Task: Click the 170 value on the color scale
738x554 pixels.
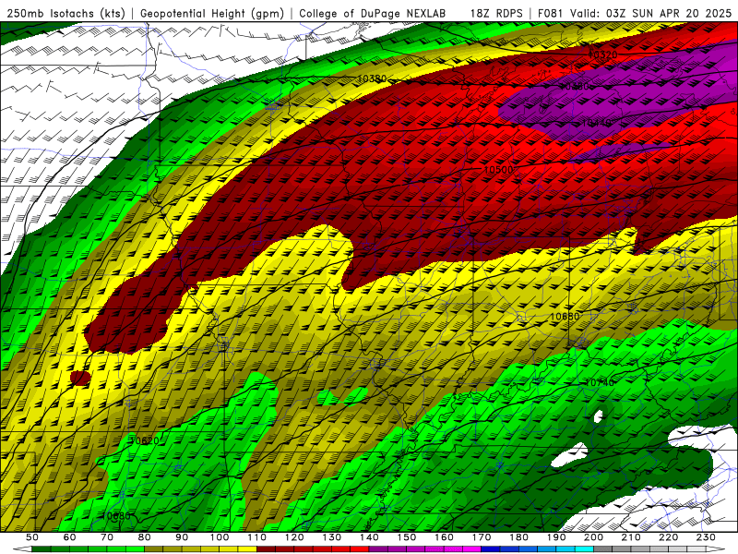Action: (x=482, y=537)
